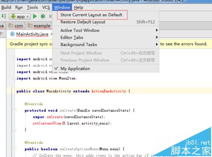The image size is (212, 157).
Task: Open the Tools menu
Action: (x=32, y=7)
